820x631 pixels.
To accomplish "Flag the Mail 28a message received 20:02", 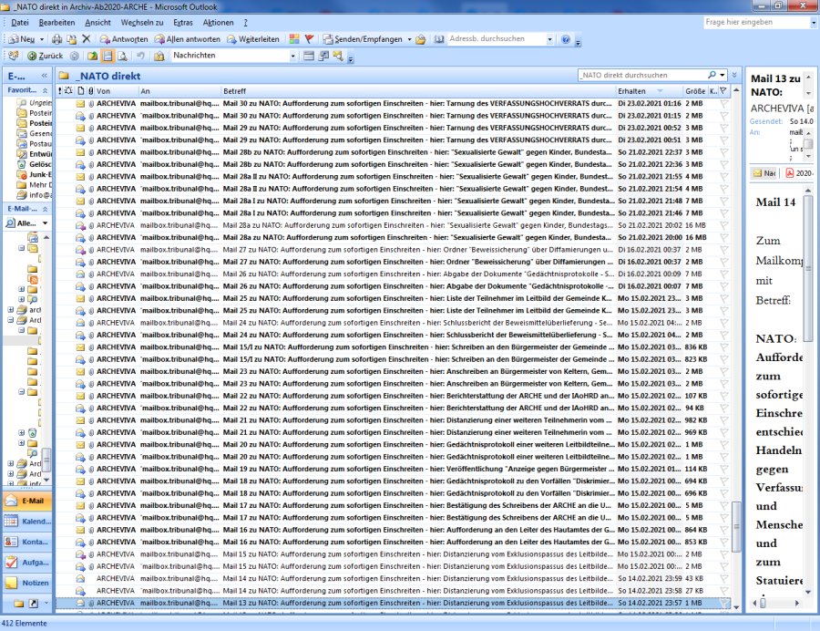I will [x=723, y=225].
